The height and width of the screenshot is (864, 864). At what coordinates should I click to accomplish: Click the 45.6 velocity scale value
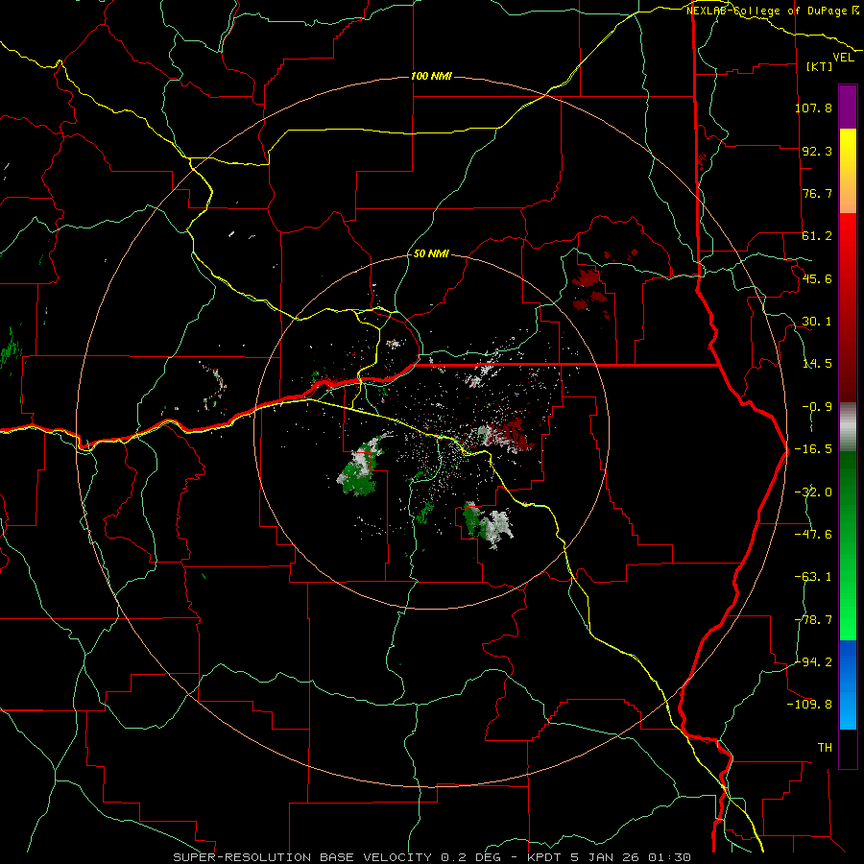tap(817, 278)
